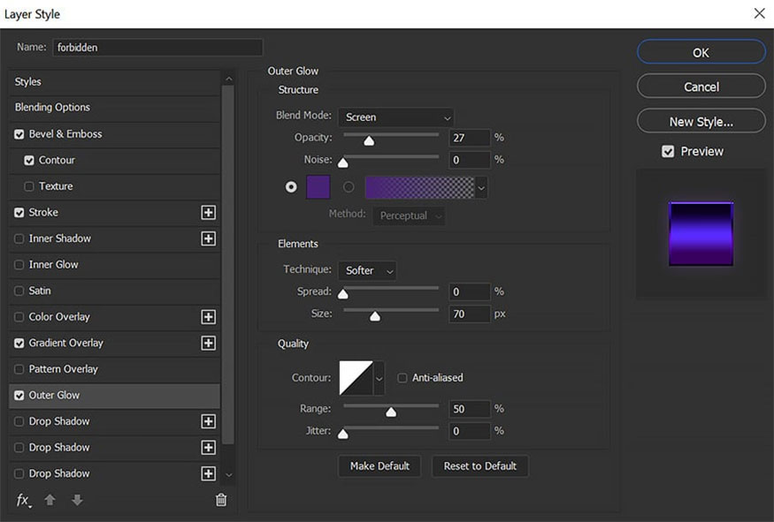Open the Technique dropdown
Image resolution: width=774 pixels, height=522 pixels.
pyautogui.click(x=366, y=270)
